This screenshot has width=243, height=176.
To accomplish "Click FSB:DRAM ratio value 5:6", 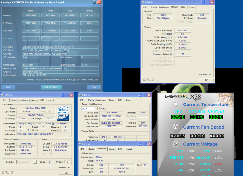I will (183, 34).
